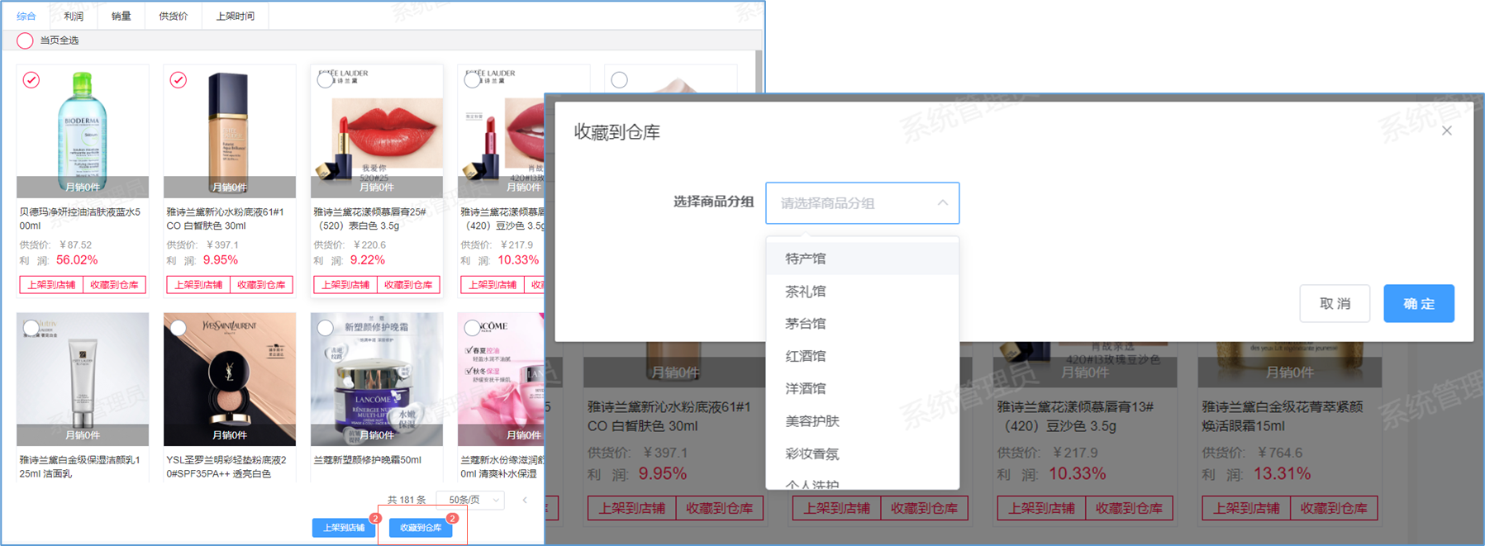Go to previous page with left chevron
1485x546 pixels.
pyautogui.click(x=525, y=500)
